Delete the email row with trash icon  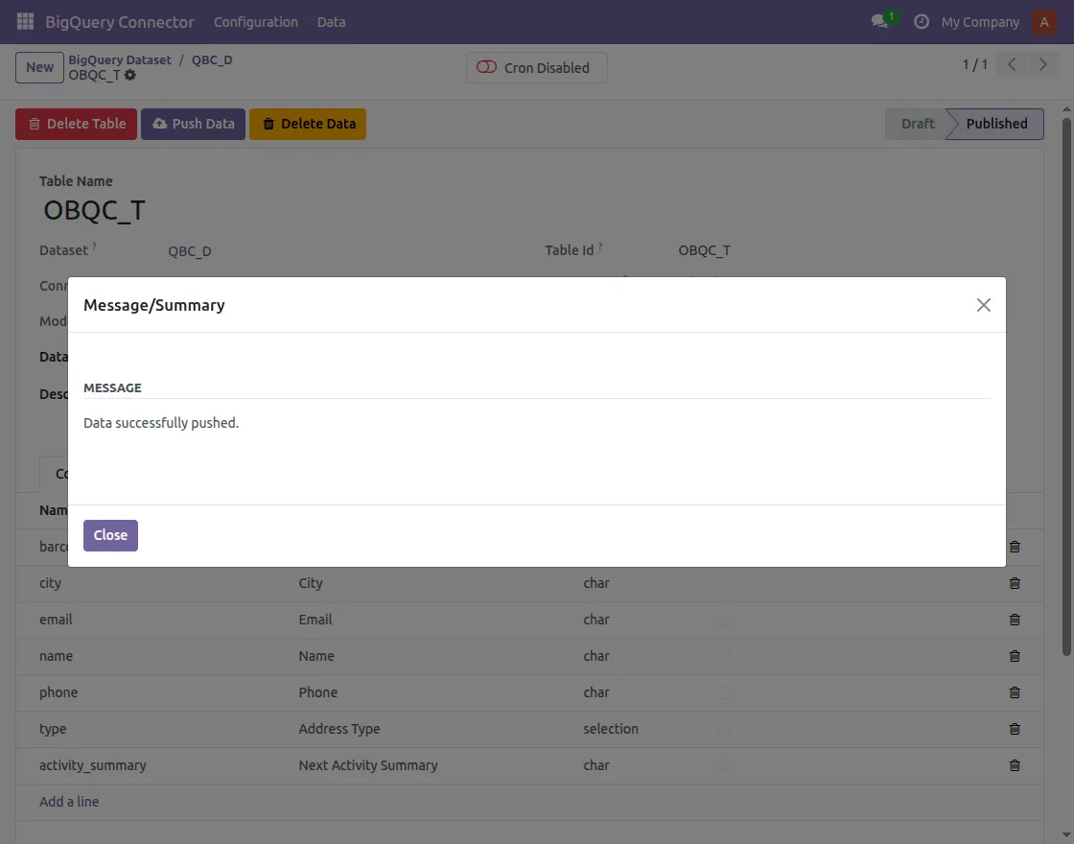pyautogui.click(x=1015, y=620)
